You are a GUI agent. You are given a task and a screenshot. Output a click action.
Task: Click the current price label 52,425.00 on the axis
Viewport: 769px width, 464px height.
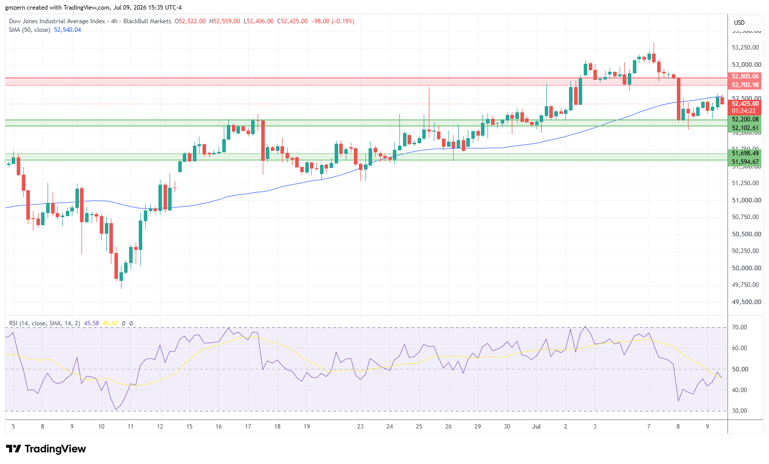[x=745, y=104]
